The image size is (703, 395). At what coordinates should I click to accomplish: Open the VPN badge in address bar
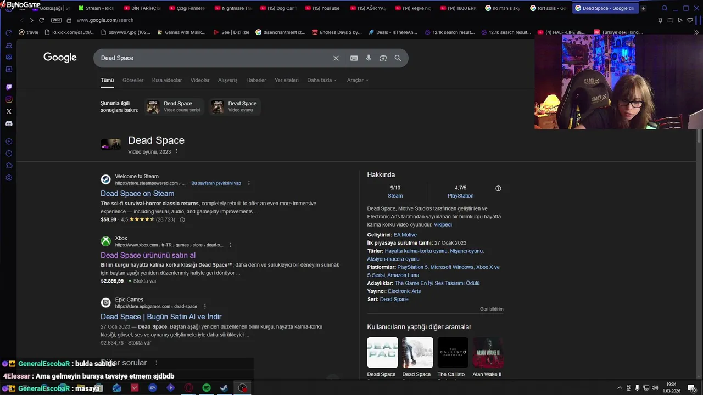[x=56, y=20]
